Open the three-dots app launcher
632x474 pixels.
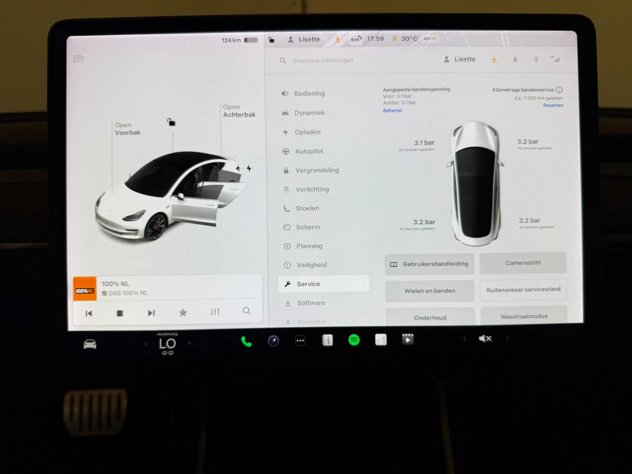click(x=300, y=341)
